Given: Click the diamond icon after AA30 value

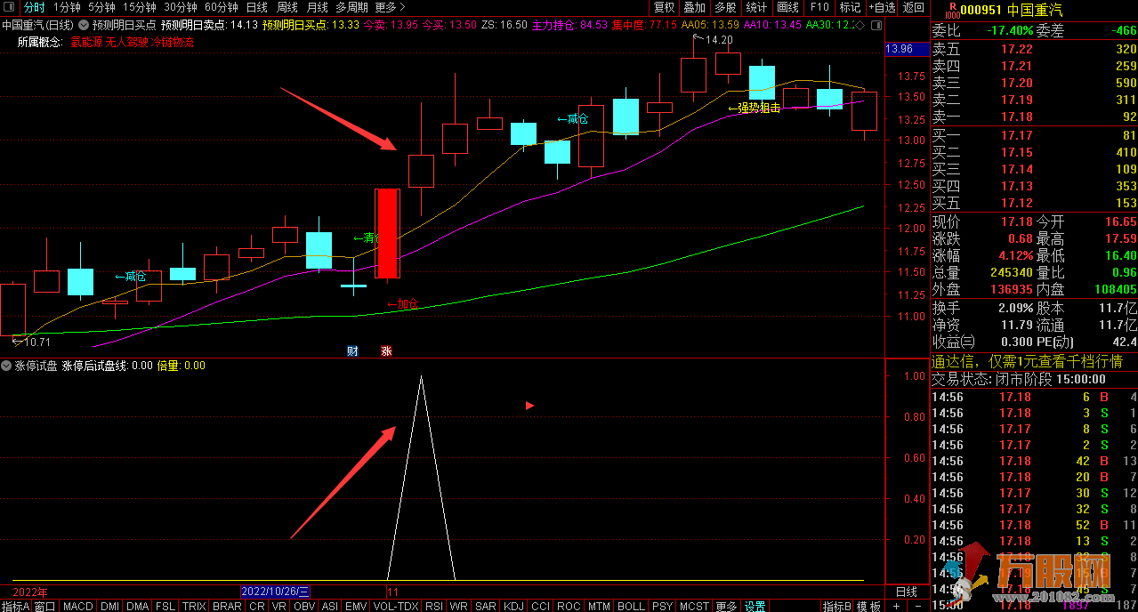Looking at the screenshot, I should (860, 25).
